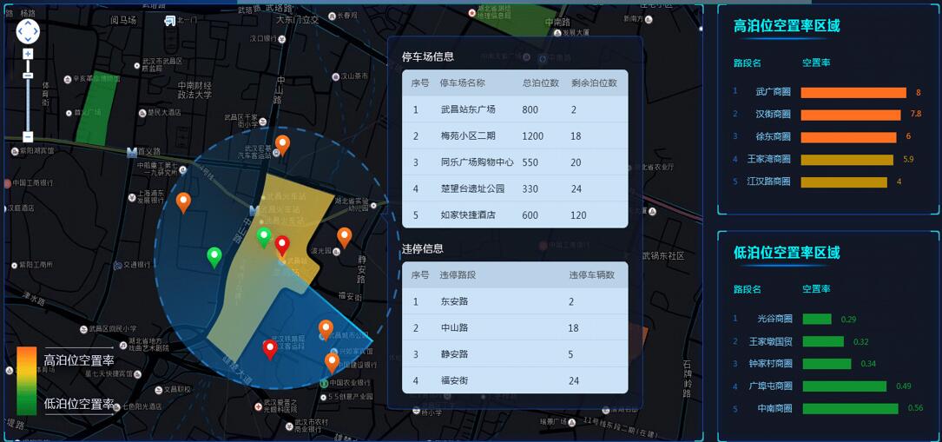Click the 总泊位数 column header

click(x=540, y=83)
